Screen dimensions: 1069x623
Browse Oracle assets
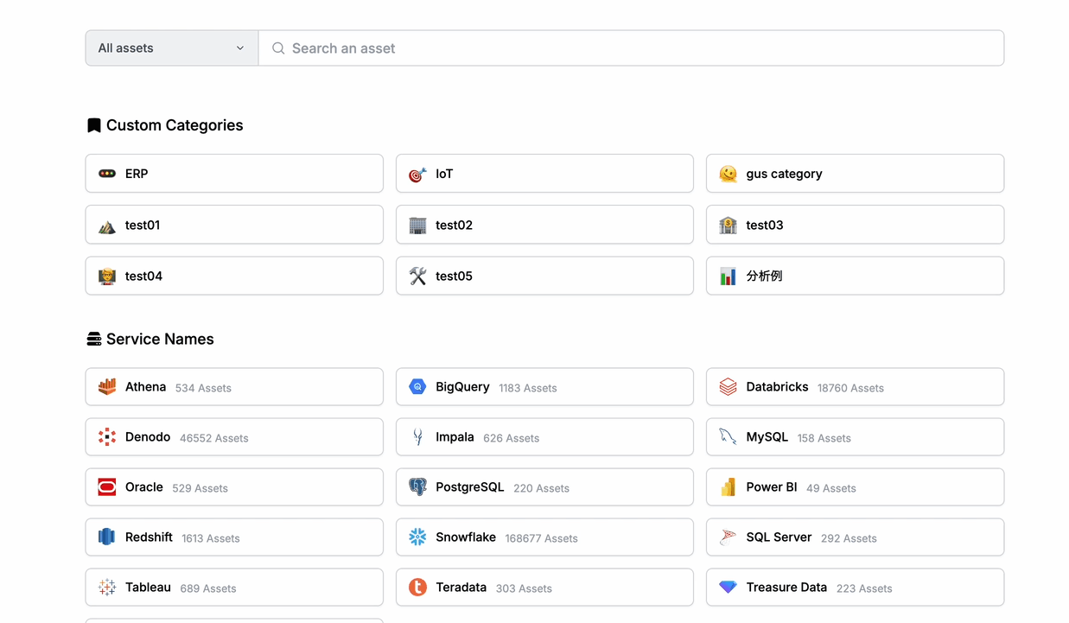click(234, 487)
